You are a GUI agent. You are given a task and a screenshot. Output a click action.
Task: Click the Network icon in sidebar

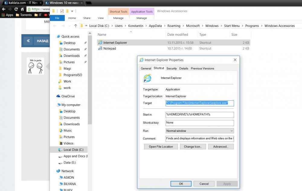tap(58, 171)
